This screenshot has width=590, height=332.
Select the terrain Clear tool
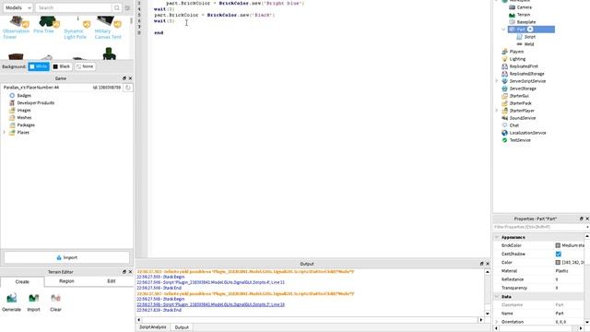(x=55, y=302)
